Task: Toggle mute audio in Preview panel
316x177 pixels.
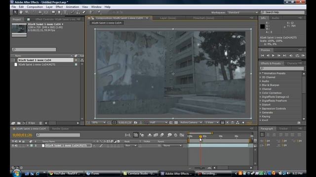Action: coord(291,56)
